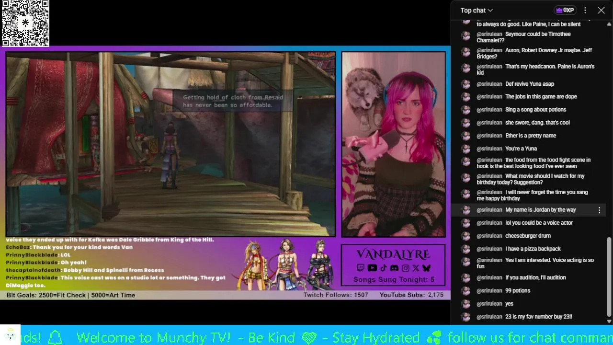Click the chat panel scrollbar thumb
This screenshot has height=345, width=613.
[609, 277]
